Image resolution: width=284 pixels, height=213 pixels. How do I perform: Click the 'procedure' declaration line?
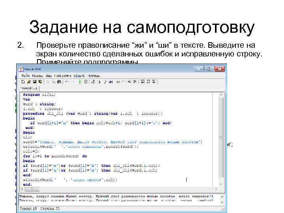click(93, 114)
